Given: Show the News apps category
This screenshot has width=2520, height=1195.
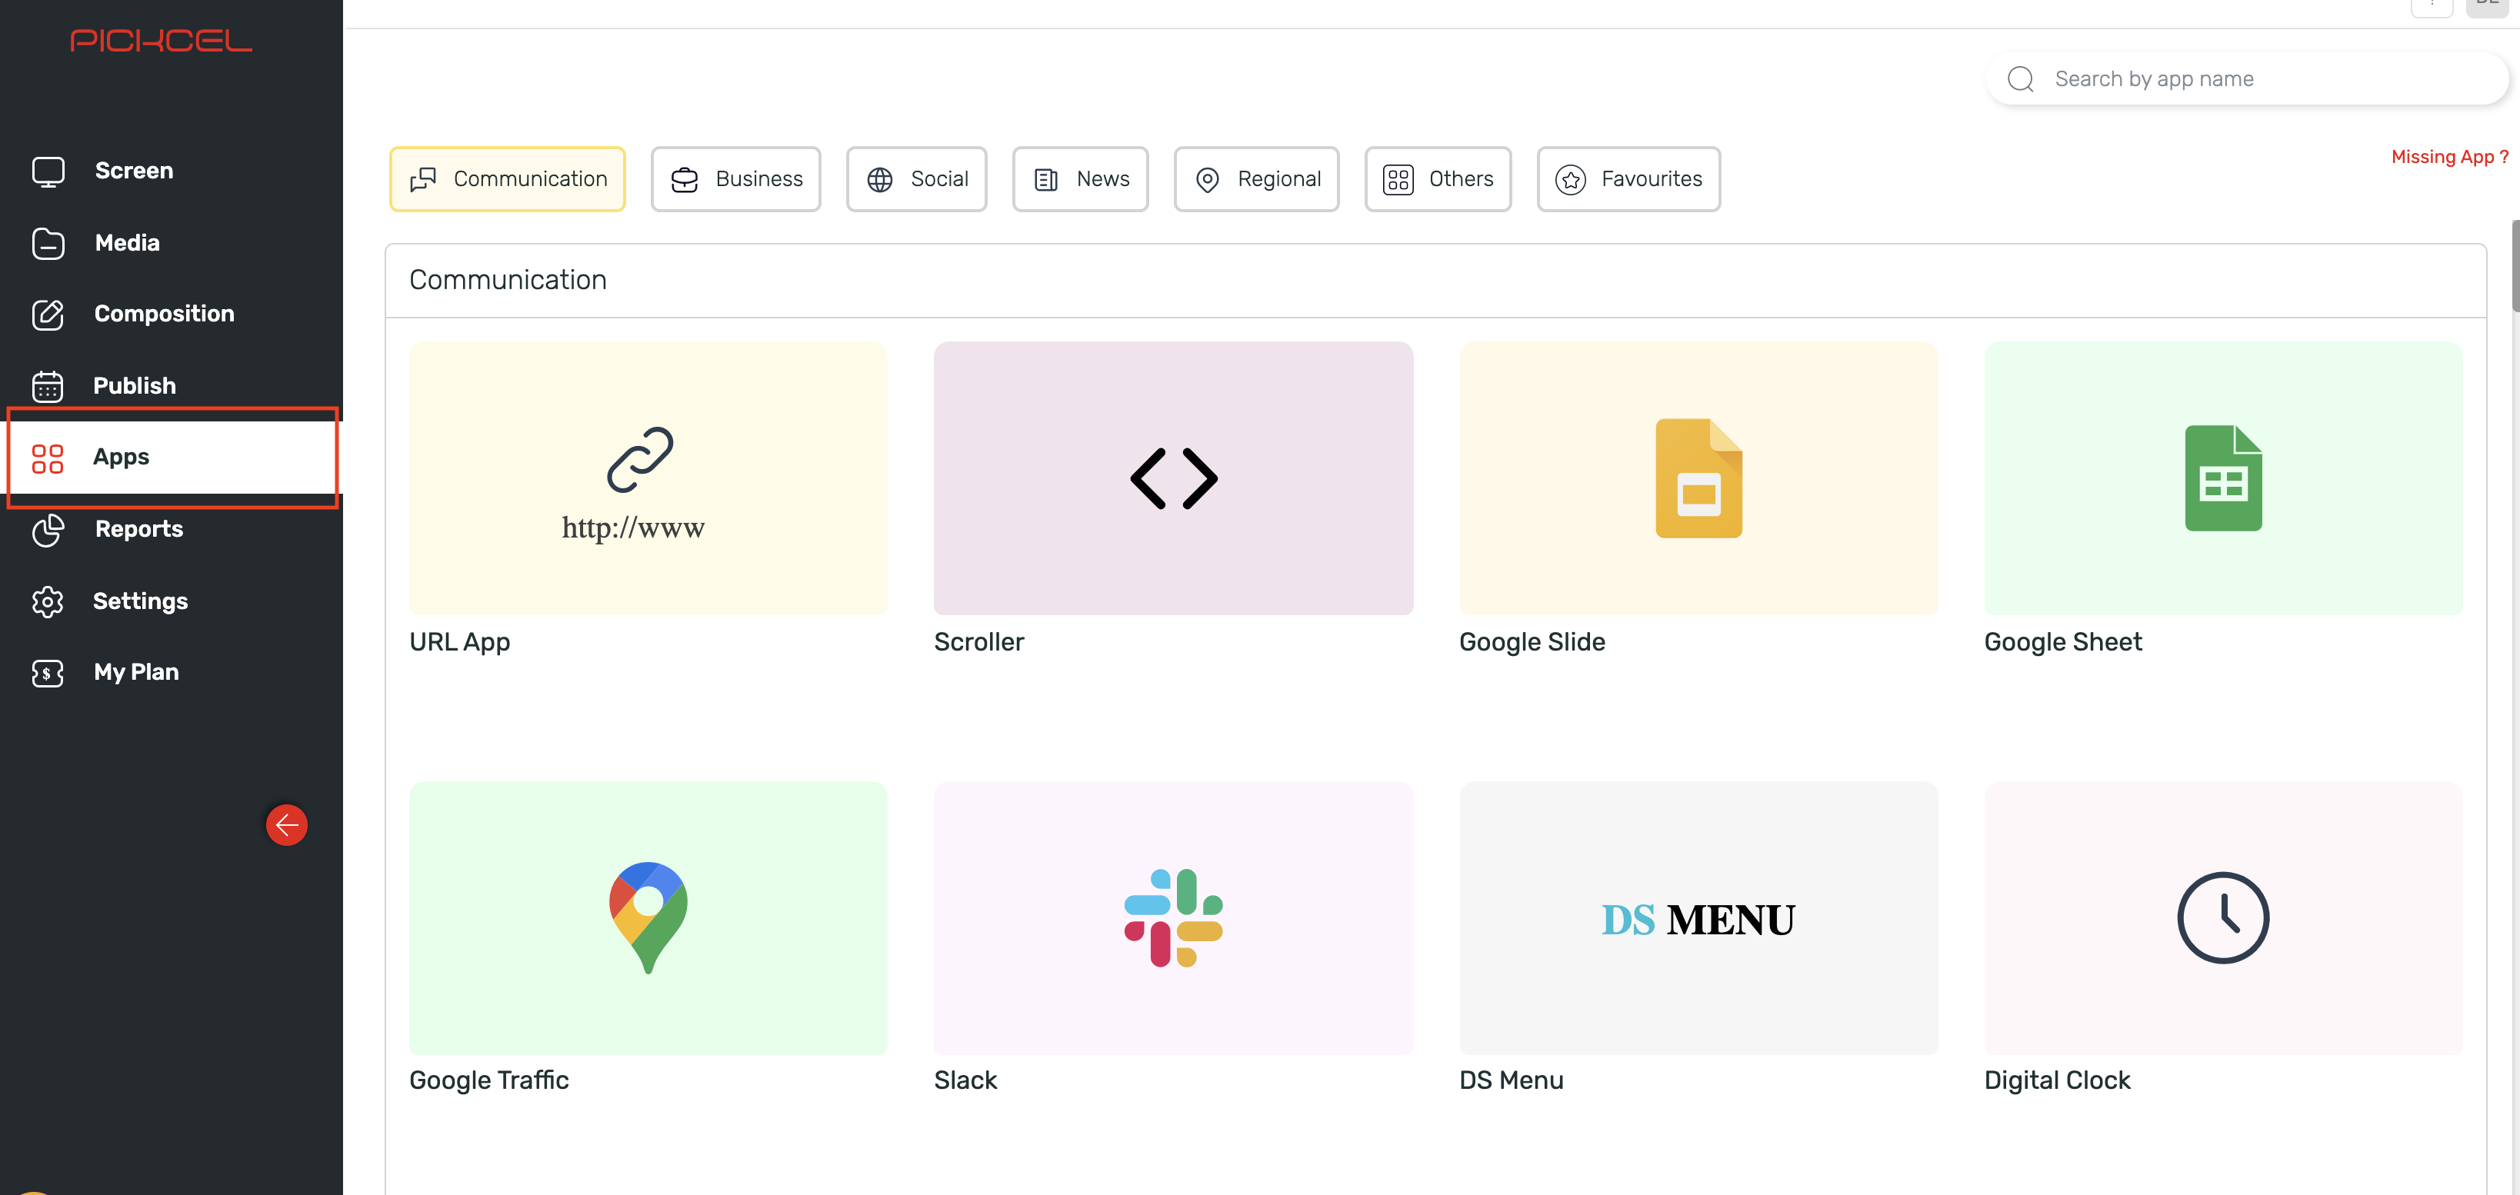Looking at the screenshot, I should click(1080, 179).
